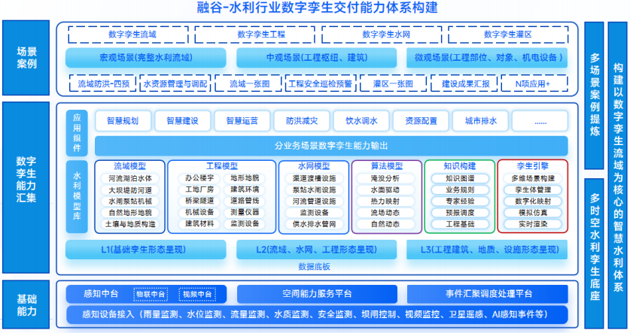Click 空间能力服务平台 bar
630x333 pixels.
pos(317,294)
